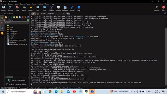This screenshot has height=94, width=167.
Task: Open the Session toolbar button
Action: tap(3, 8)
